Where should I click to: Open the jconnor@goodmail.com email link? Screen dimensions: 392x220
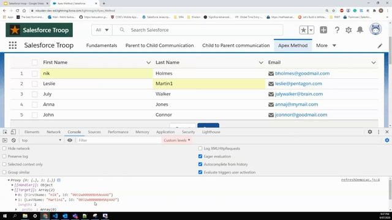[x=301, y=115]
